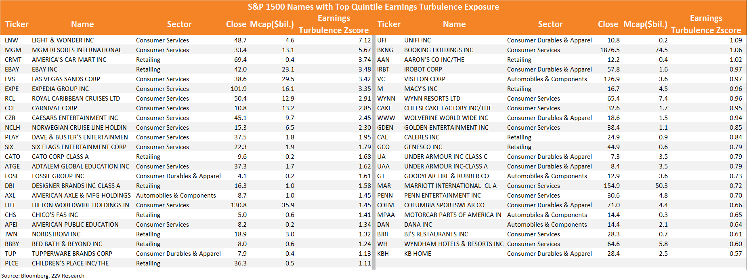747x280 pixels.
Task: Select the PLAY ticker cell
Action: coord(12,137)
